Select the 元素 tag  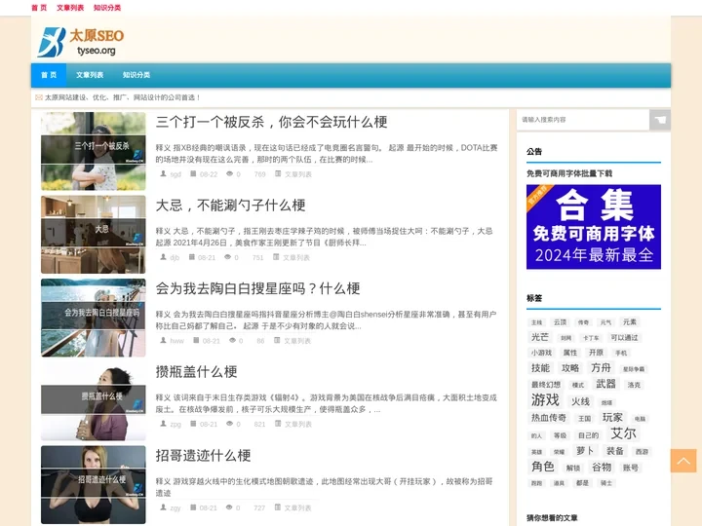[630, 322]
